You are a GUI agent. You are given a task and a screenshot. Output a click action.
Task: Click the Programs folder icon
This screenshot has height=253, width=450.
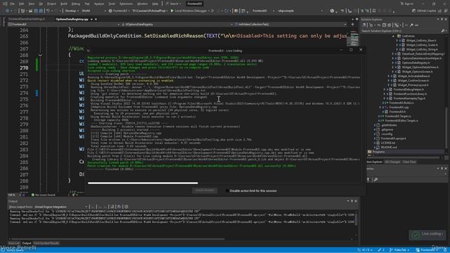pos(370,152)
